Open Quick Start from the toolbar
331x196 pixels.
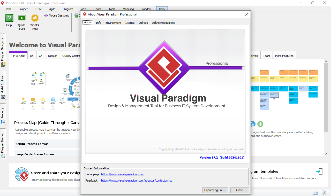coord(22,22)
